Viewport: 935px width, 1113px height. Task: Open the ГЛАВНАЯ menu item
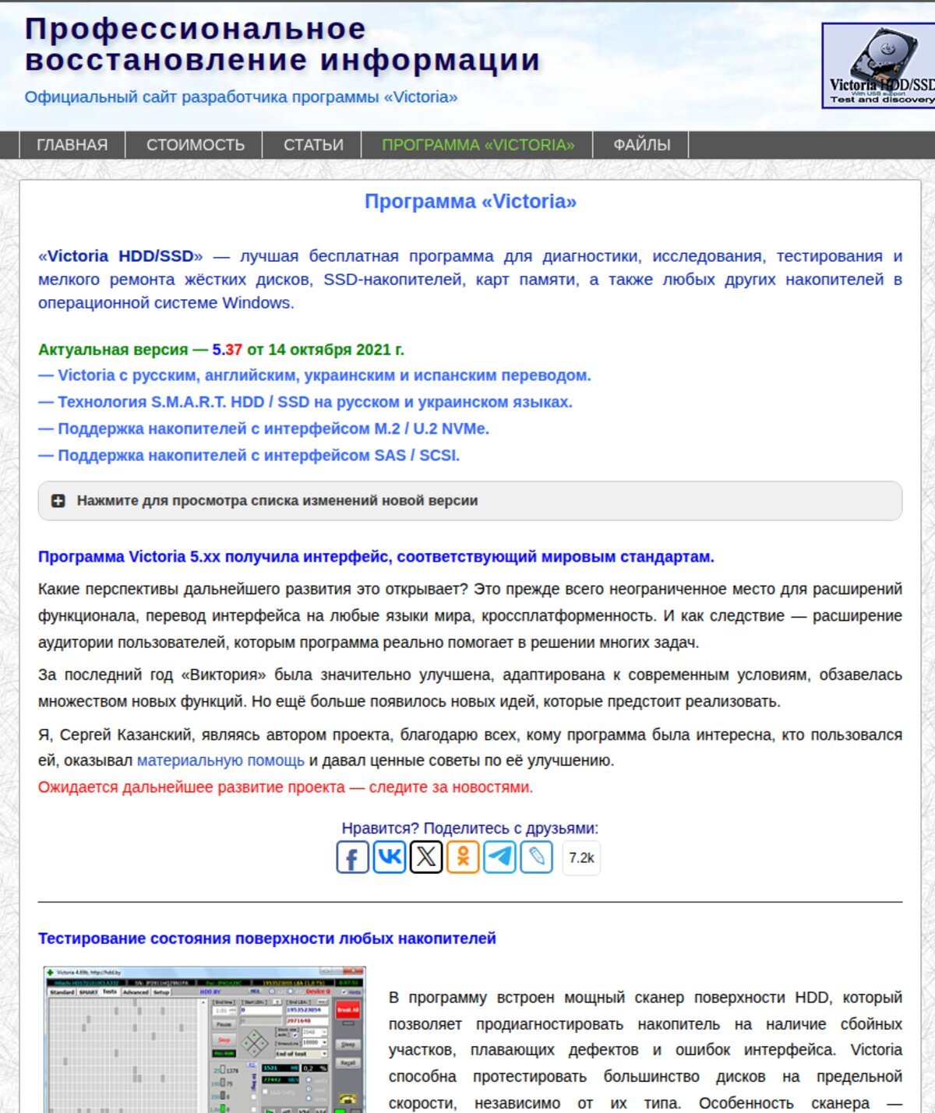[72, 145]
